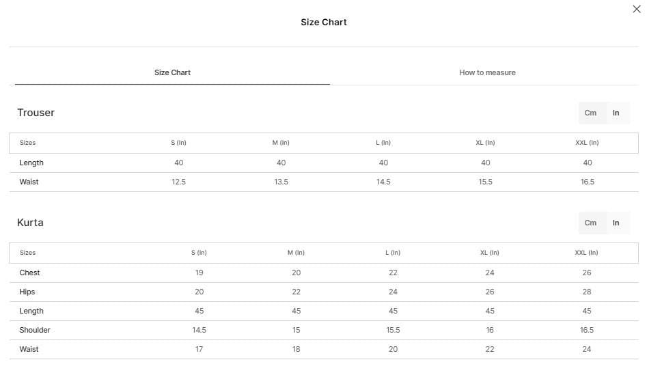Toggle Trouser measurements to Cm
The width and height of the screenshot is (647, 390).
click(590, 113)
